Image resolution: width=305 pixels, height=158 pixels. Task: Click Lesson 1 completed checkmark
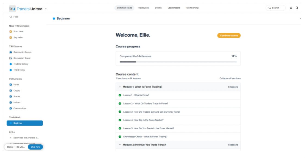point(120,95)
